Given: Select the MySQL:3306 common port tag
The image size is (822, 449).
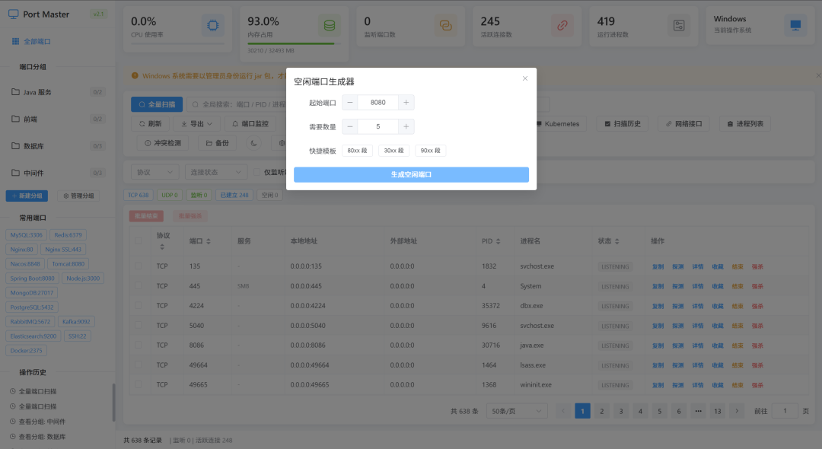Looking at the screenshot, I should pos(26,234).
